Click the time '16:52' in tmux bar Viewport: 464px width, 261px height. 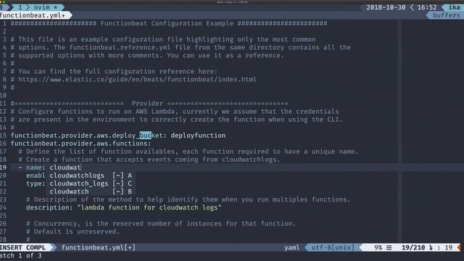click(427, 7)
